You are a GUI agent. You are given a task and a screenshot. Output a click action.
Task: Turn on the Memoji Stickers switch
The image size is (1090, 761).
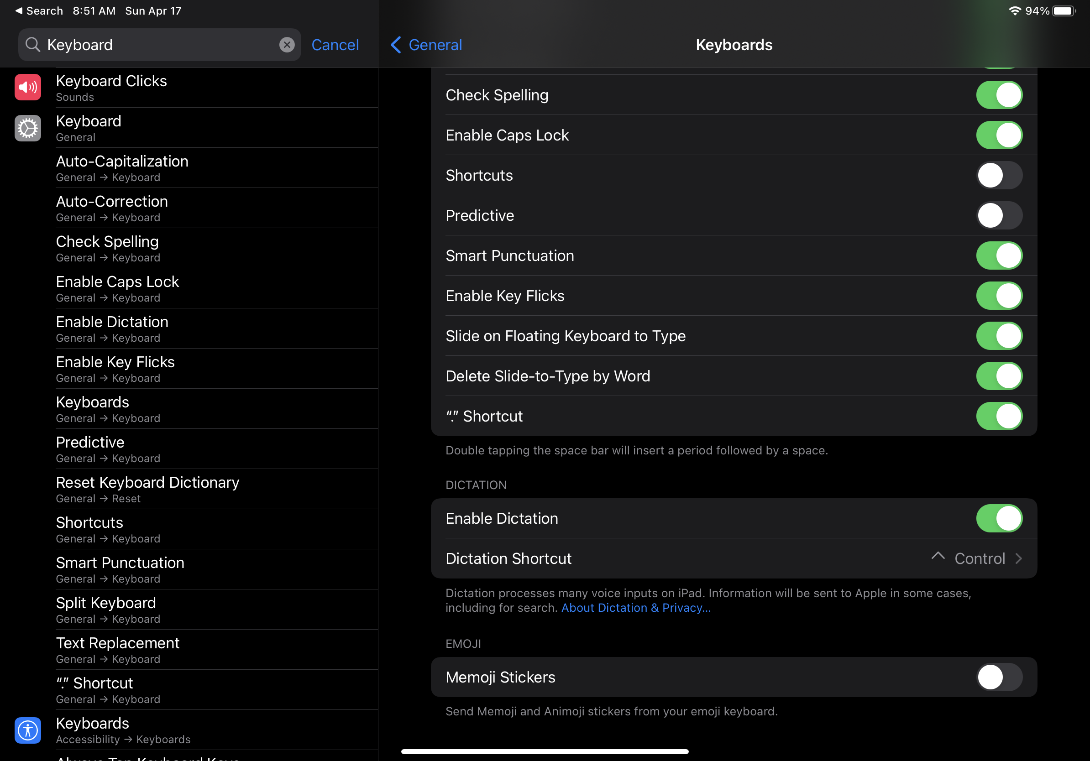tap(999, 677)
